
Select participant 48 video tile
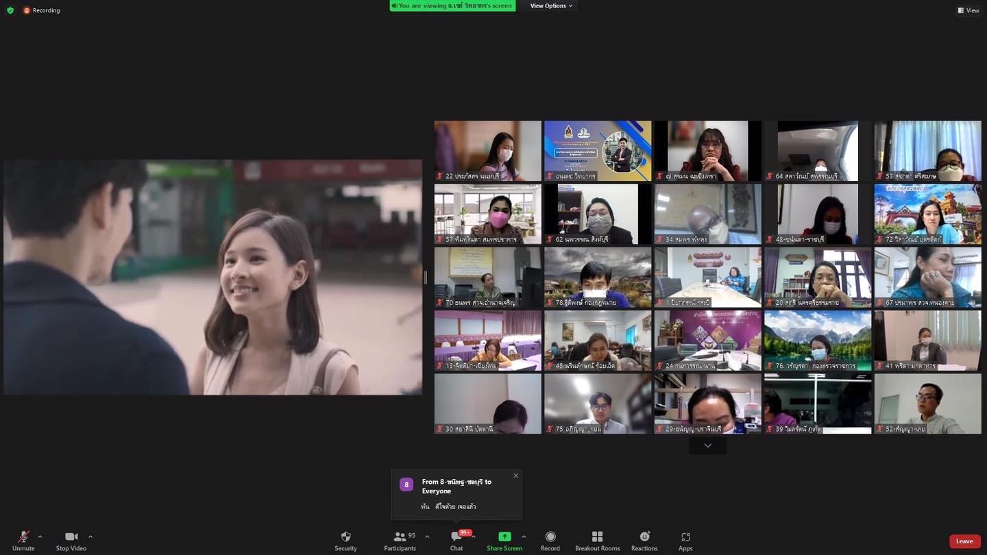[818, 214]
